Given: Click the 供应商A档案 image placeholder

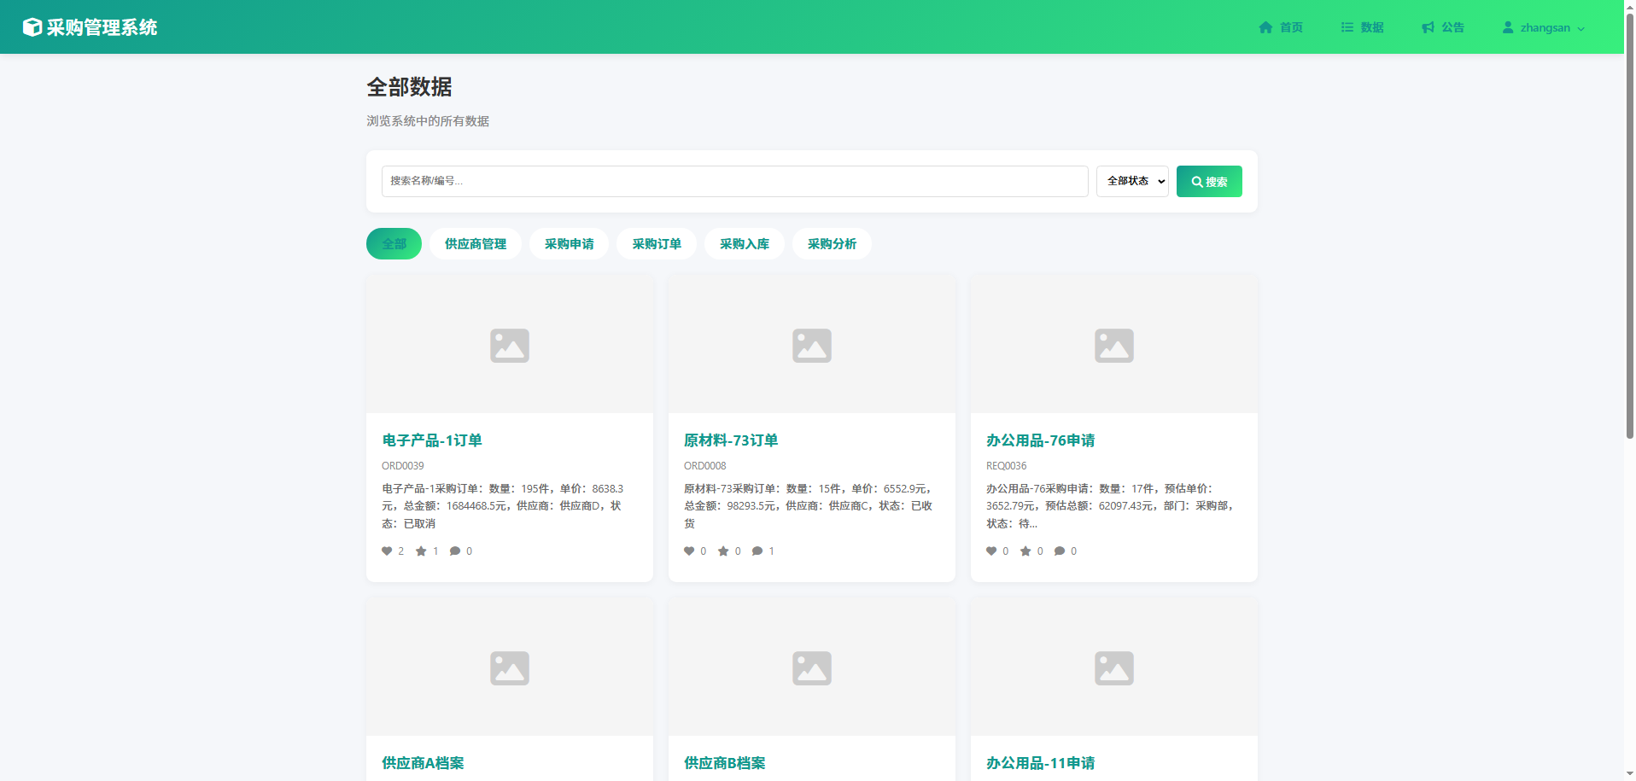Looking at the screenshot, I should click(x=510, y=667).
